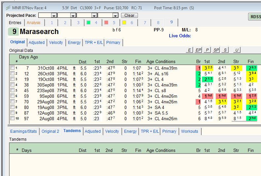Viewport: 261px width, 176px height.
Task: Check the box for line 6, 9Sep08
Action: 12,96
